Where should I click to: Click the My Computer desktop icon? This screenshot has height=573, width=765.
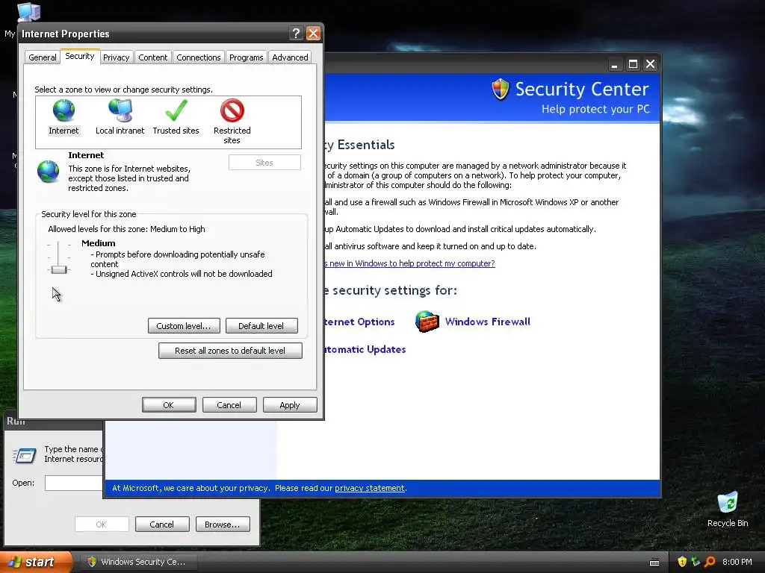pos(29,12)
